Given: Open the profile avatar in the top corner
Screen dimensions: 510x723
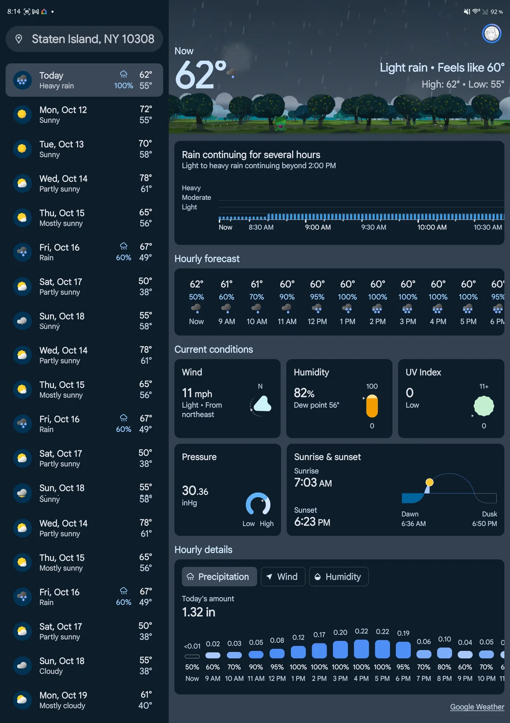Looking at the screenshot, I should point(491,33).
